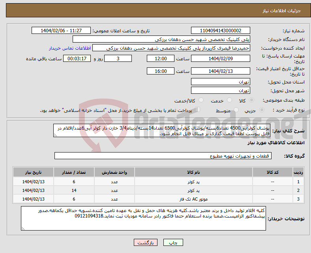Click the validity time field 16:00
Image resolution: width=311 pixels, height=253 pixels.
pyautogui.click(x=161, y=71)
